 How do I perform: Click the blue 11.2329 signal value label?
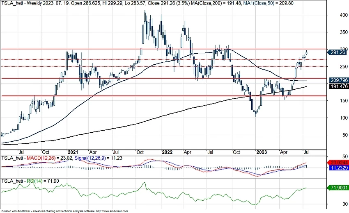pyautogui.click(x=339, y=168)
